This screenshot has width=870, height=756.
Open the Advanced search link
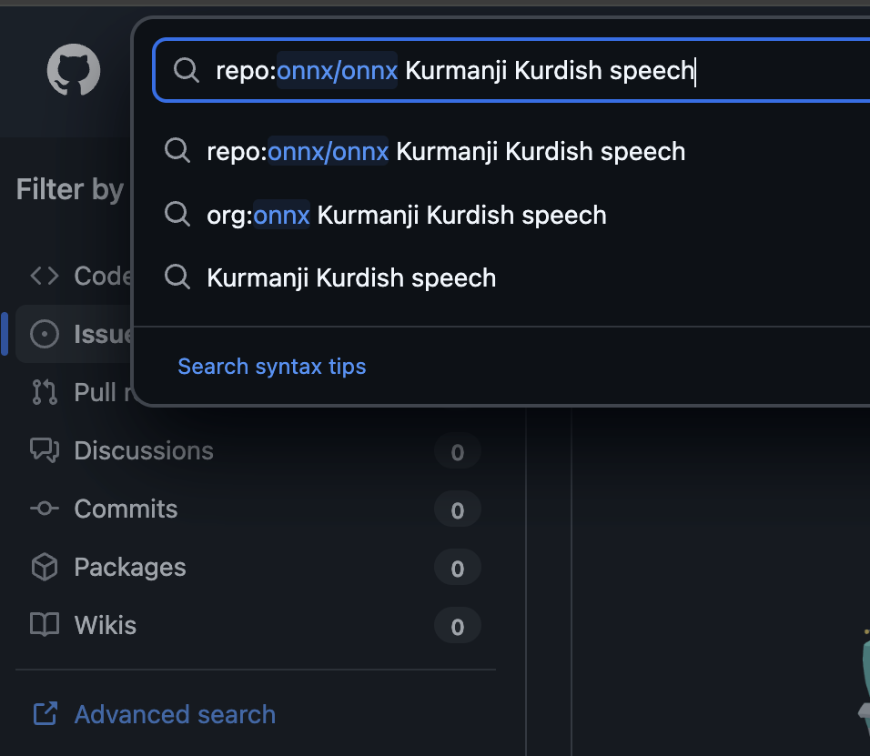(175, 714)
